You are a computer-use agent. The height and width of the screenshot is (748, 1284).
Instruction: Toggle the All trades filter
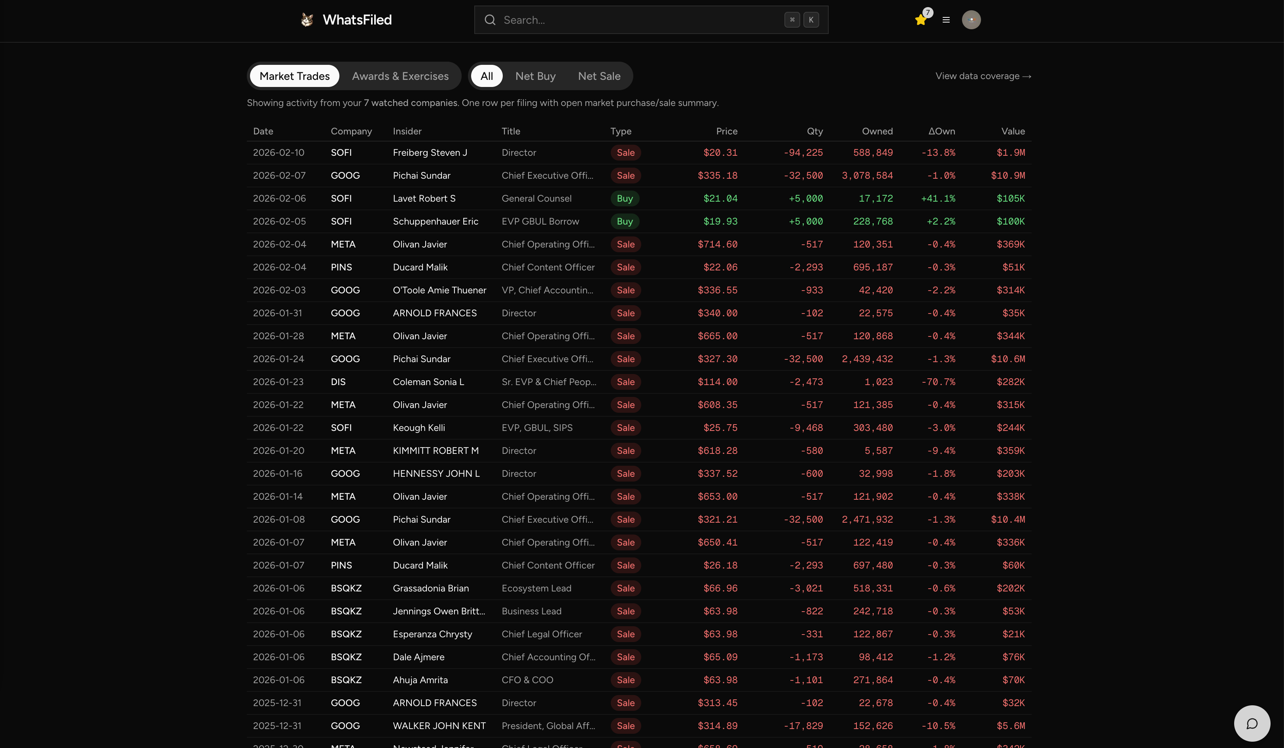[x=487, y=76]
